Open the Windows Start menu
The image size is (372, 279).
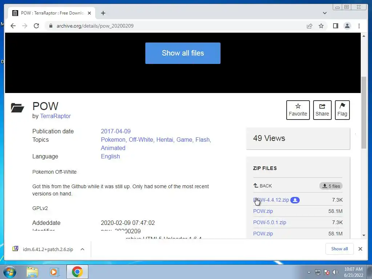click(x=9, y=272)
